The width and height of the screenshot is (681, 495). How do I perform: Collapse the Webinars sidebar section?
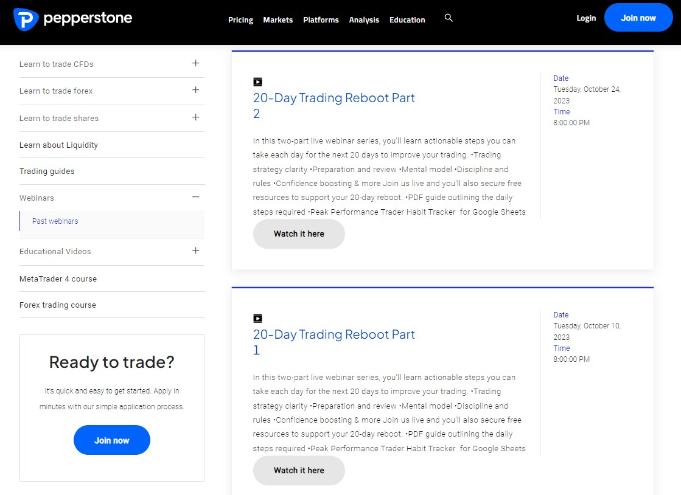[195, 197]
